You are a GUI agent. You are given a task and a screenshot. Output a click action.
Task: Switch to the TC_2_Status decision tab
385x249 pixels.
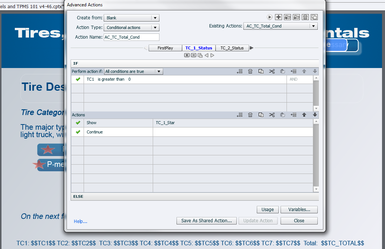pos(232,48)
